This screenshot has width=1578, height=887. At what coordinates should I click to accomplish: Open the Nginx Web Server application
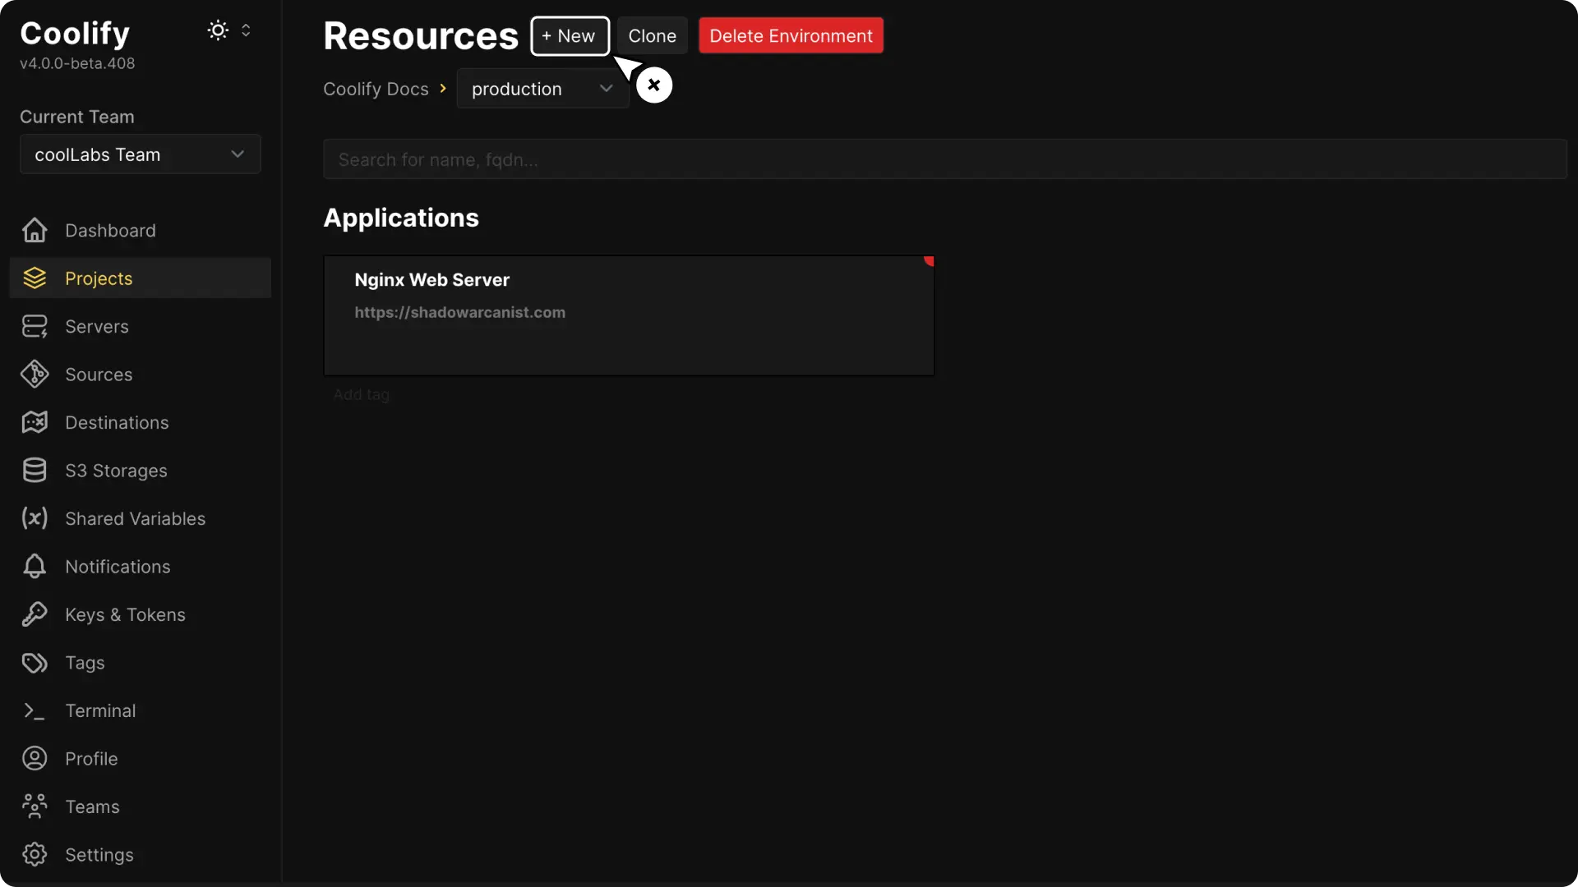click(629, 315)
